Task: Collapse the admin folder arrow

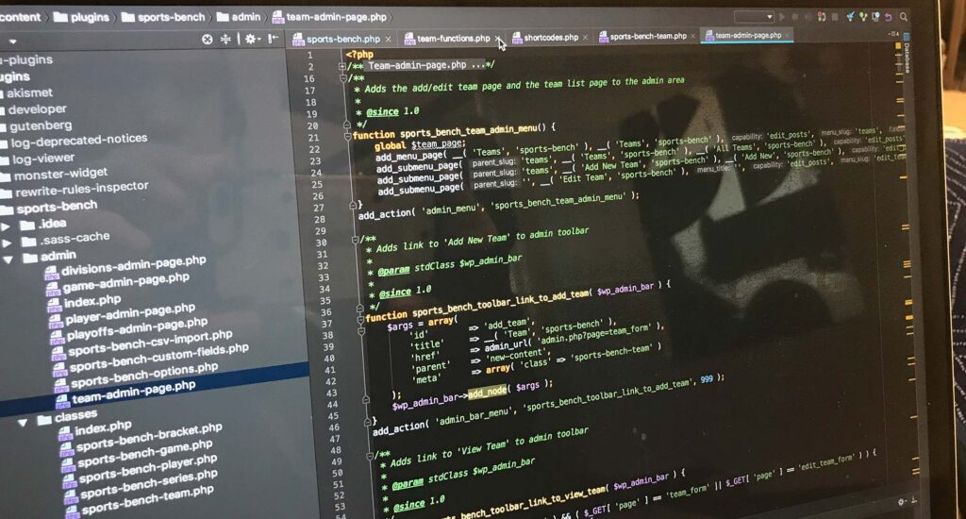Action: (8, 259)
